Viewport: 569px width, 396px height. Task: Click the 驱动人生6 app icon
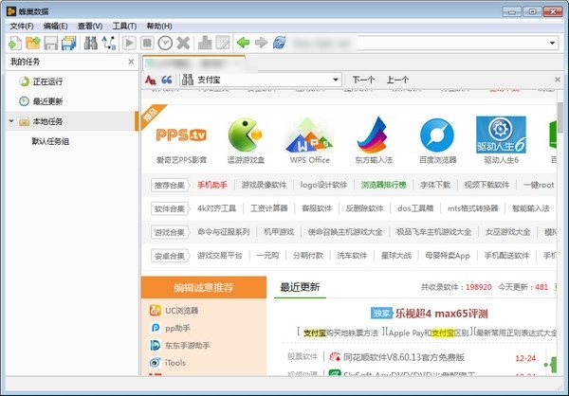coord(501,135)
